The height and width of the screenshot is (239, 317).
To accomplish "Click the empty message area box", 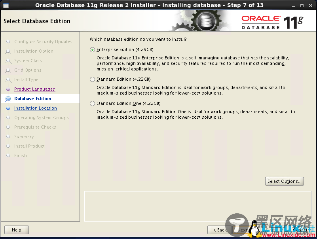I will pos(197,206).
